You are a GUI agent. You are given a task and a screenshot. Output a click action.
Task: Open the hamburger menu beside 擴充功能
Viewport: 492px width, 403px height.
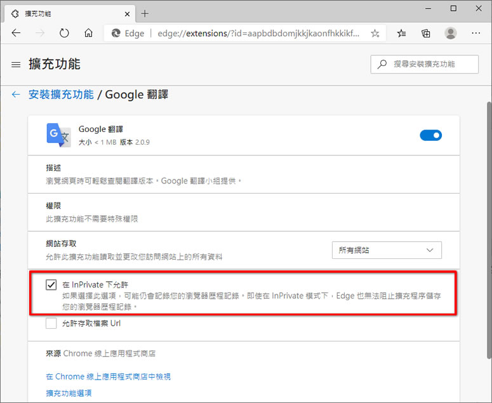pos(16,65)
